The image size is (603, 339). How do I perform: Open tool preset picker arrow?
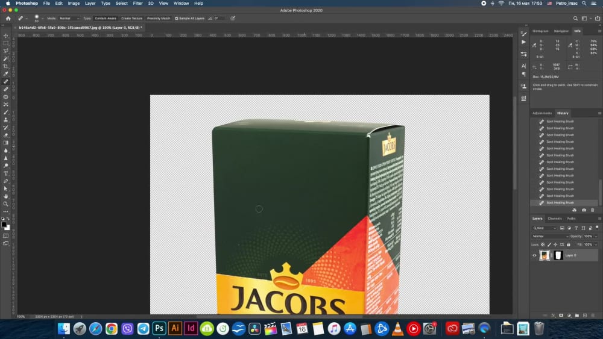click(27, 19)
